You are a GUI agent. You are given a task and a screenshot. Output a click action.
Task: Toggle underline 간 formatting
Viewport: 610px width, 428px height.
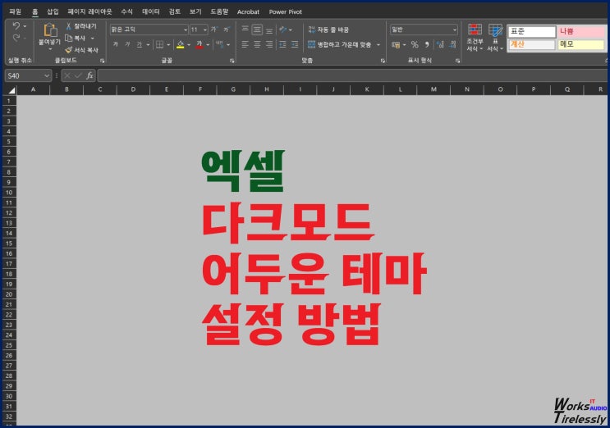point(139,44)
